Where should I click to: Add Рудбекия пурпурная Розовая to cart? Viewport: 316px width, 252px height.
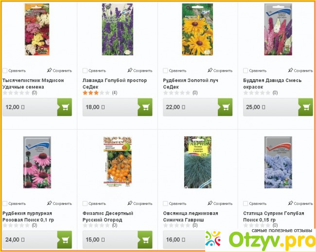[x=65, y=239]
